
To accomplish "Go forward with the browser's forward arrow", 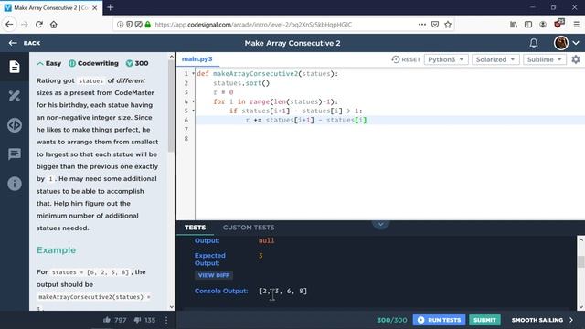I will tap(25, 25).
